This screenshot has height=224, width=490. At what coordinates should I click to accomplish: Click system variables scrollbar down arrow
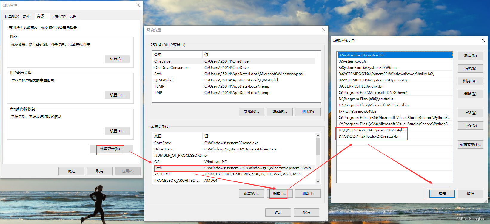pos(318,181)
